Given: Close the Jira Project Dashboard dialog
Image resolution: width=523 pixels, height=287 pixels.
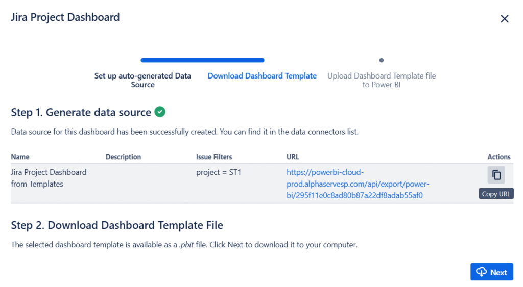Looking at the screenshot, I should point(504,19).
